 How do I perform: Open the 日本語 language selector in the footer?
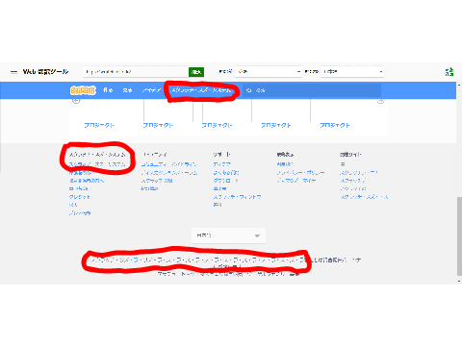point(228,235)
